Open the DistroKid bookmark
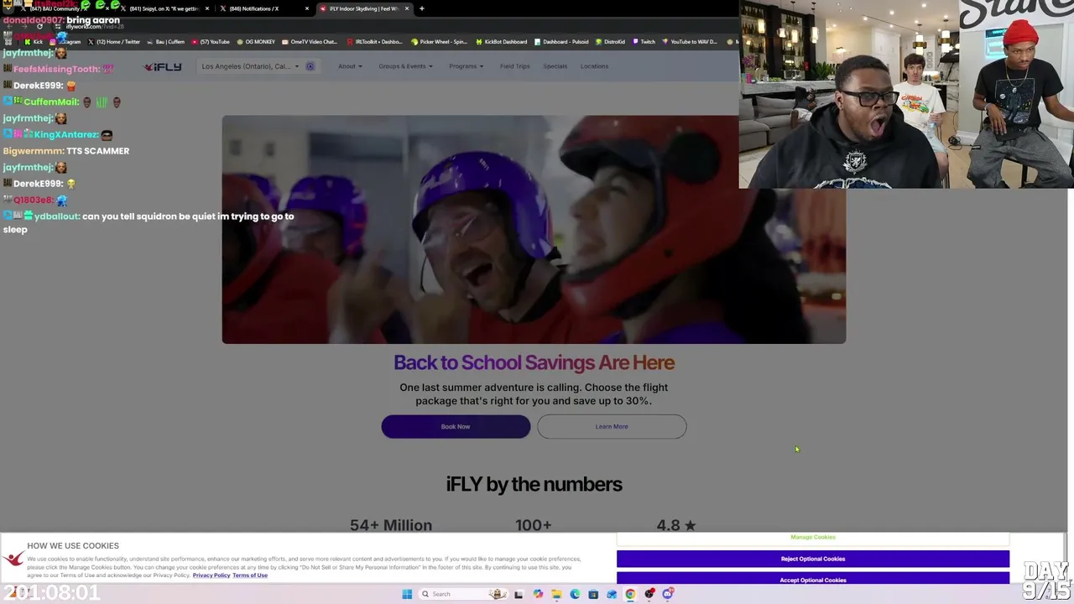 (x=610, y=42)
